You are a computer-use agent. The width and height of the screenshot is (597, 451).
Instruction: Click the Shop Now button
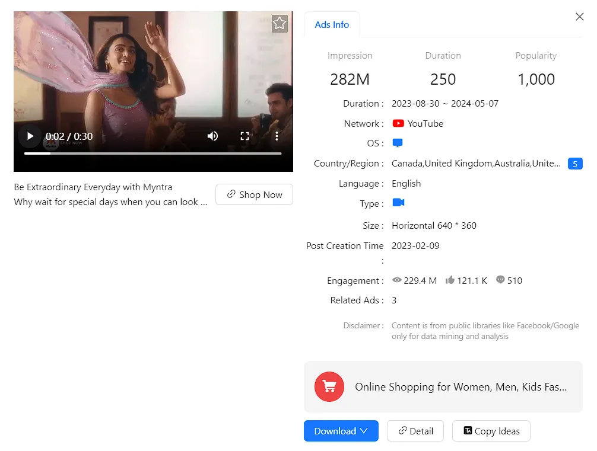pyautogui.click(x=254, y=194)
